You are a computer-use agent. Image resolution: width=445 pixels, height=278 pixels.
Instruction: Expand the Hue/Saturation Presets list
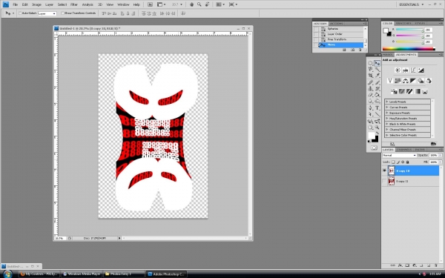tap(387, 119)
